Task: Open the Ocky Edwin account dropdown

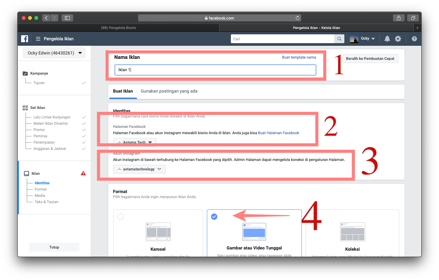Action: (54, 53)
